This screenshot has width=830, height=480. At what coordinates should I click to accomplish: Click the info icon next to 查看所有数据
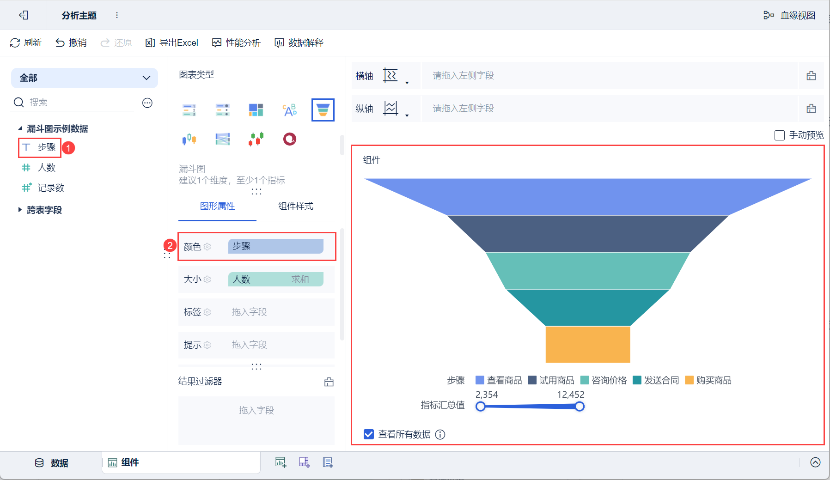(x=440, y=434)
